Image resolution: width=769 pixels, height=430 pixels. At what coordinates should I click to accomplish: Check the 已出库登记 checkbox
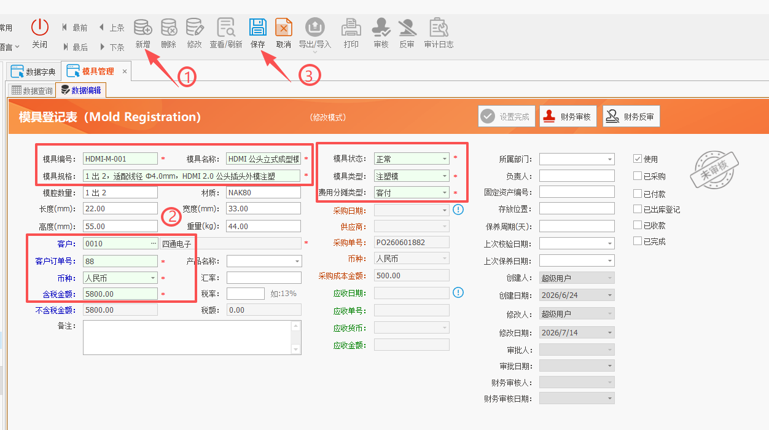click(638, 209)
